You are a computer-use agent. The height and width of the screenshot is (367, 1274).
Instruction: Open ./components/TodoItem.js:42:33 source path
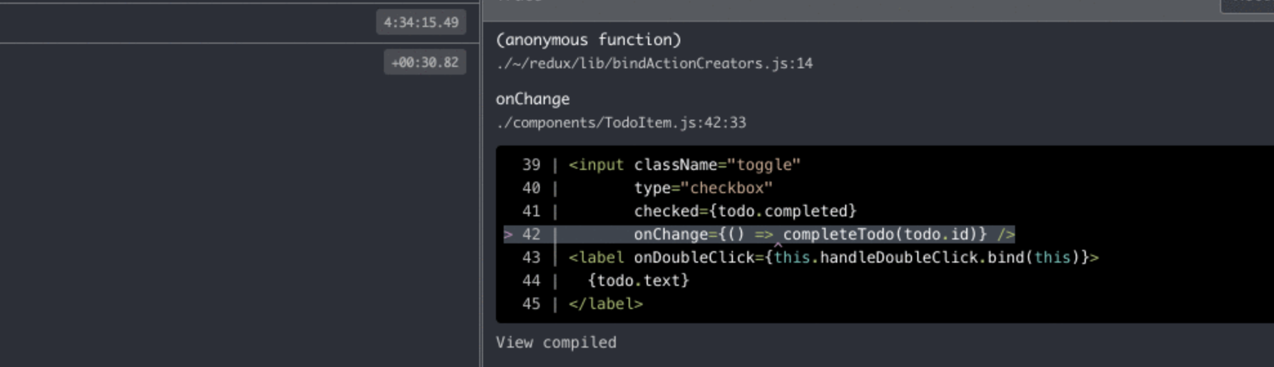pos(621,122)
